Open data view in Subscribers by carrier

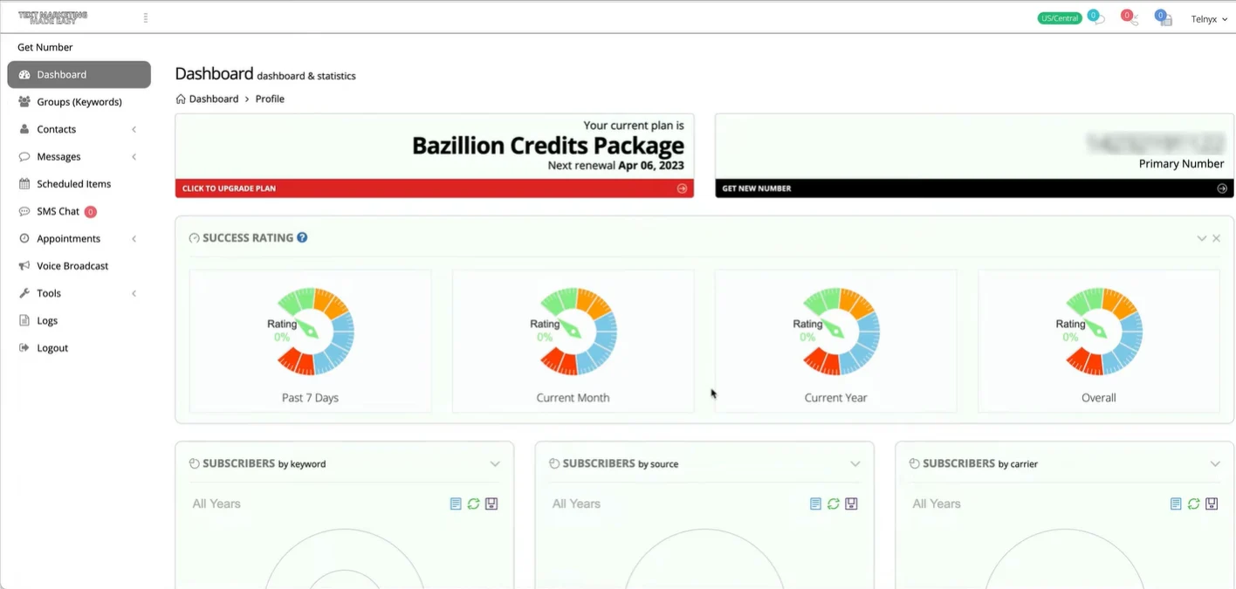[1176, 504]
